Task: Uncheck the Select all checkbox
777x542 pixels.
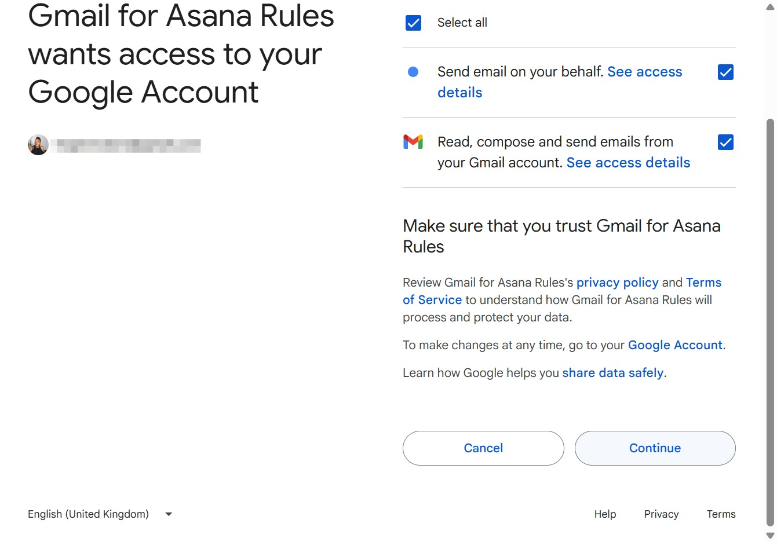Action: pyautogui.click(x=413, y=23)
